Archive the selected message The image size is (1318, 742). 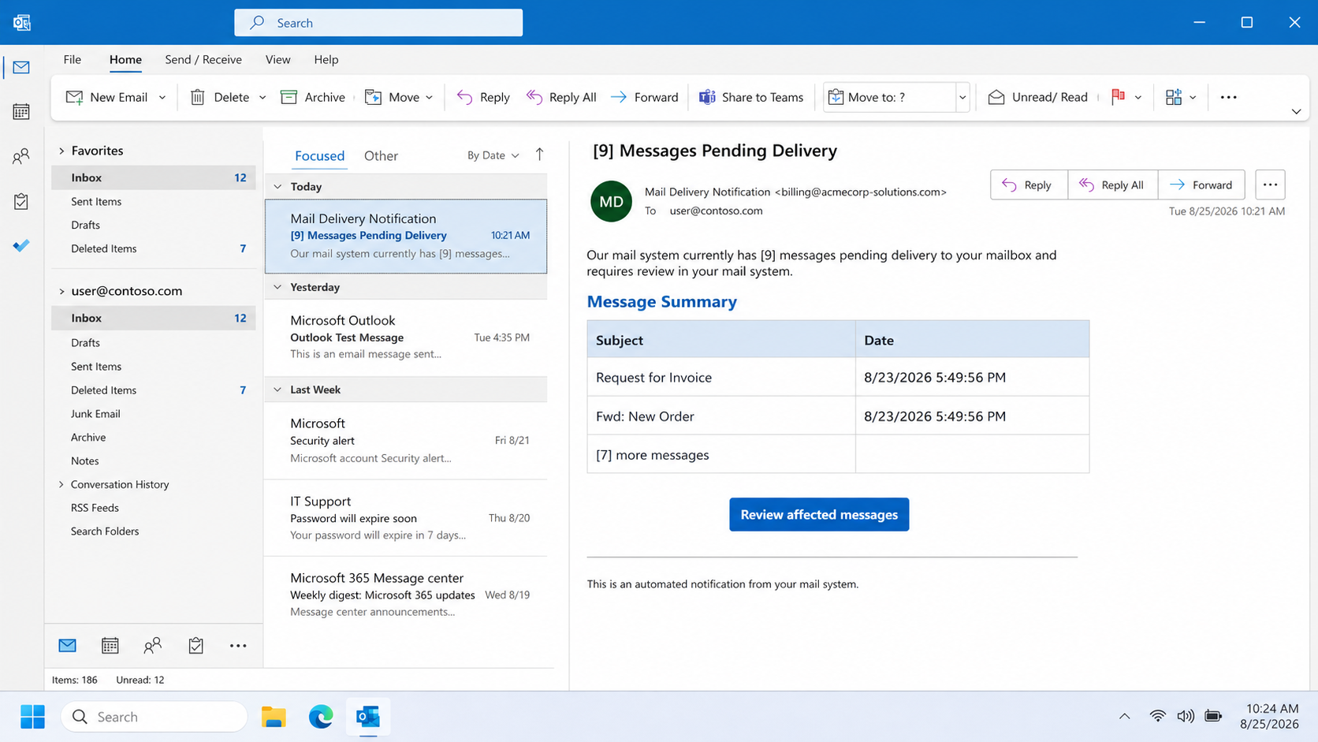[x=313, y=97]
